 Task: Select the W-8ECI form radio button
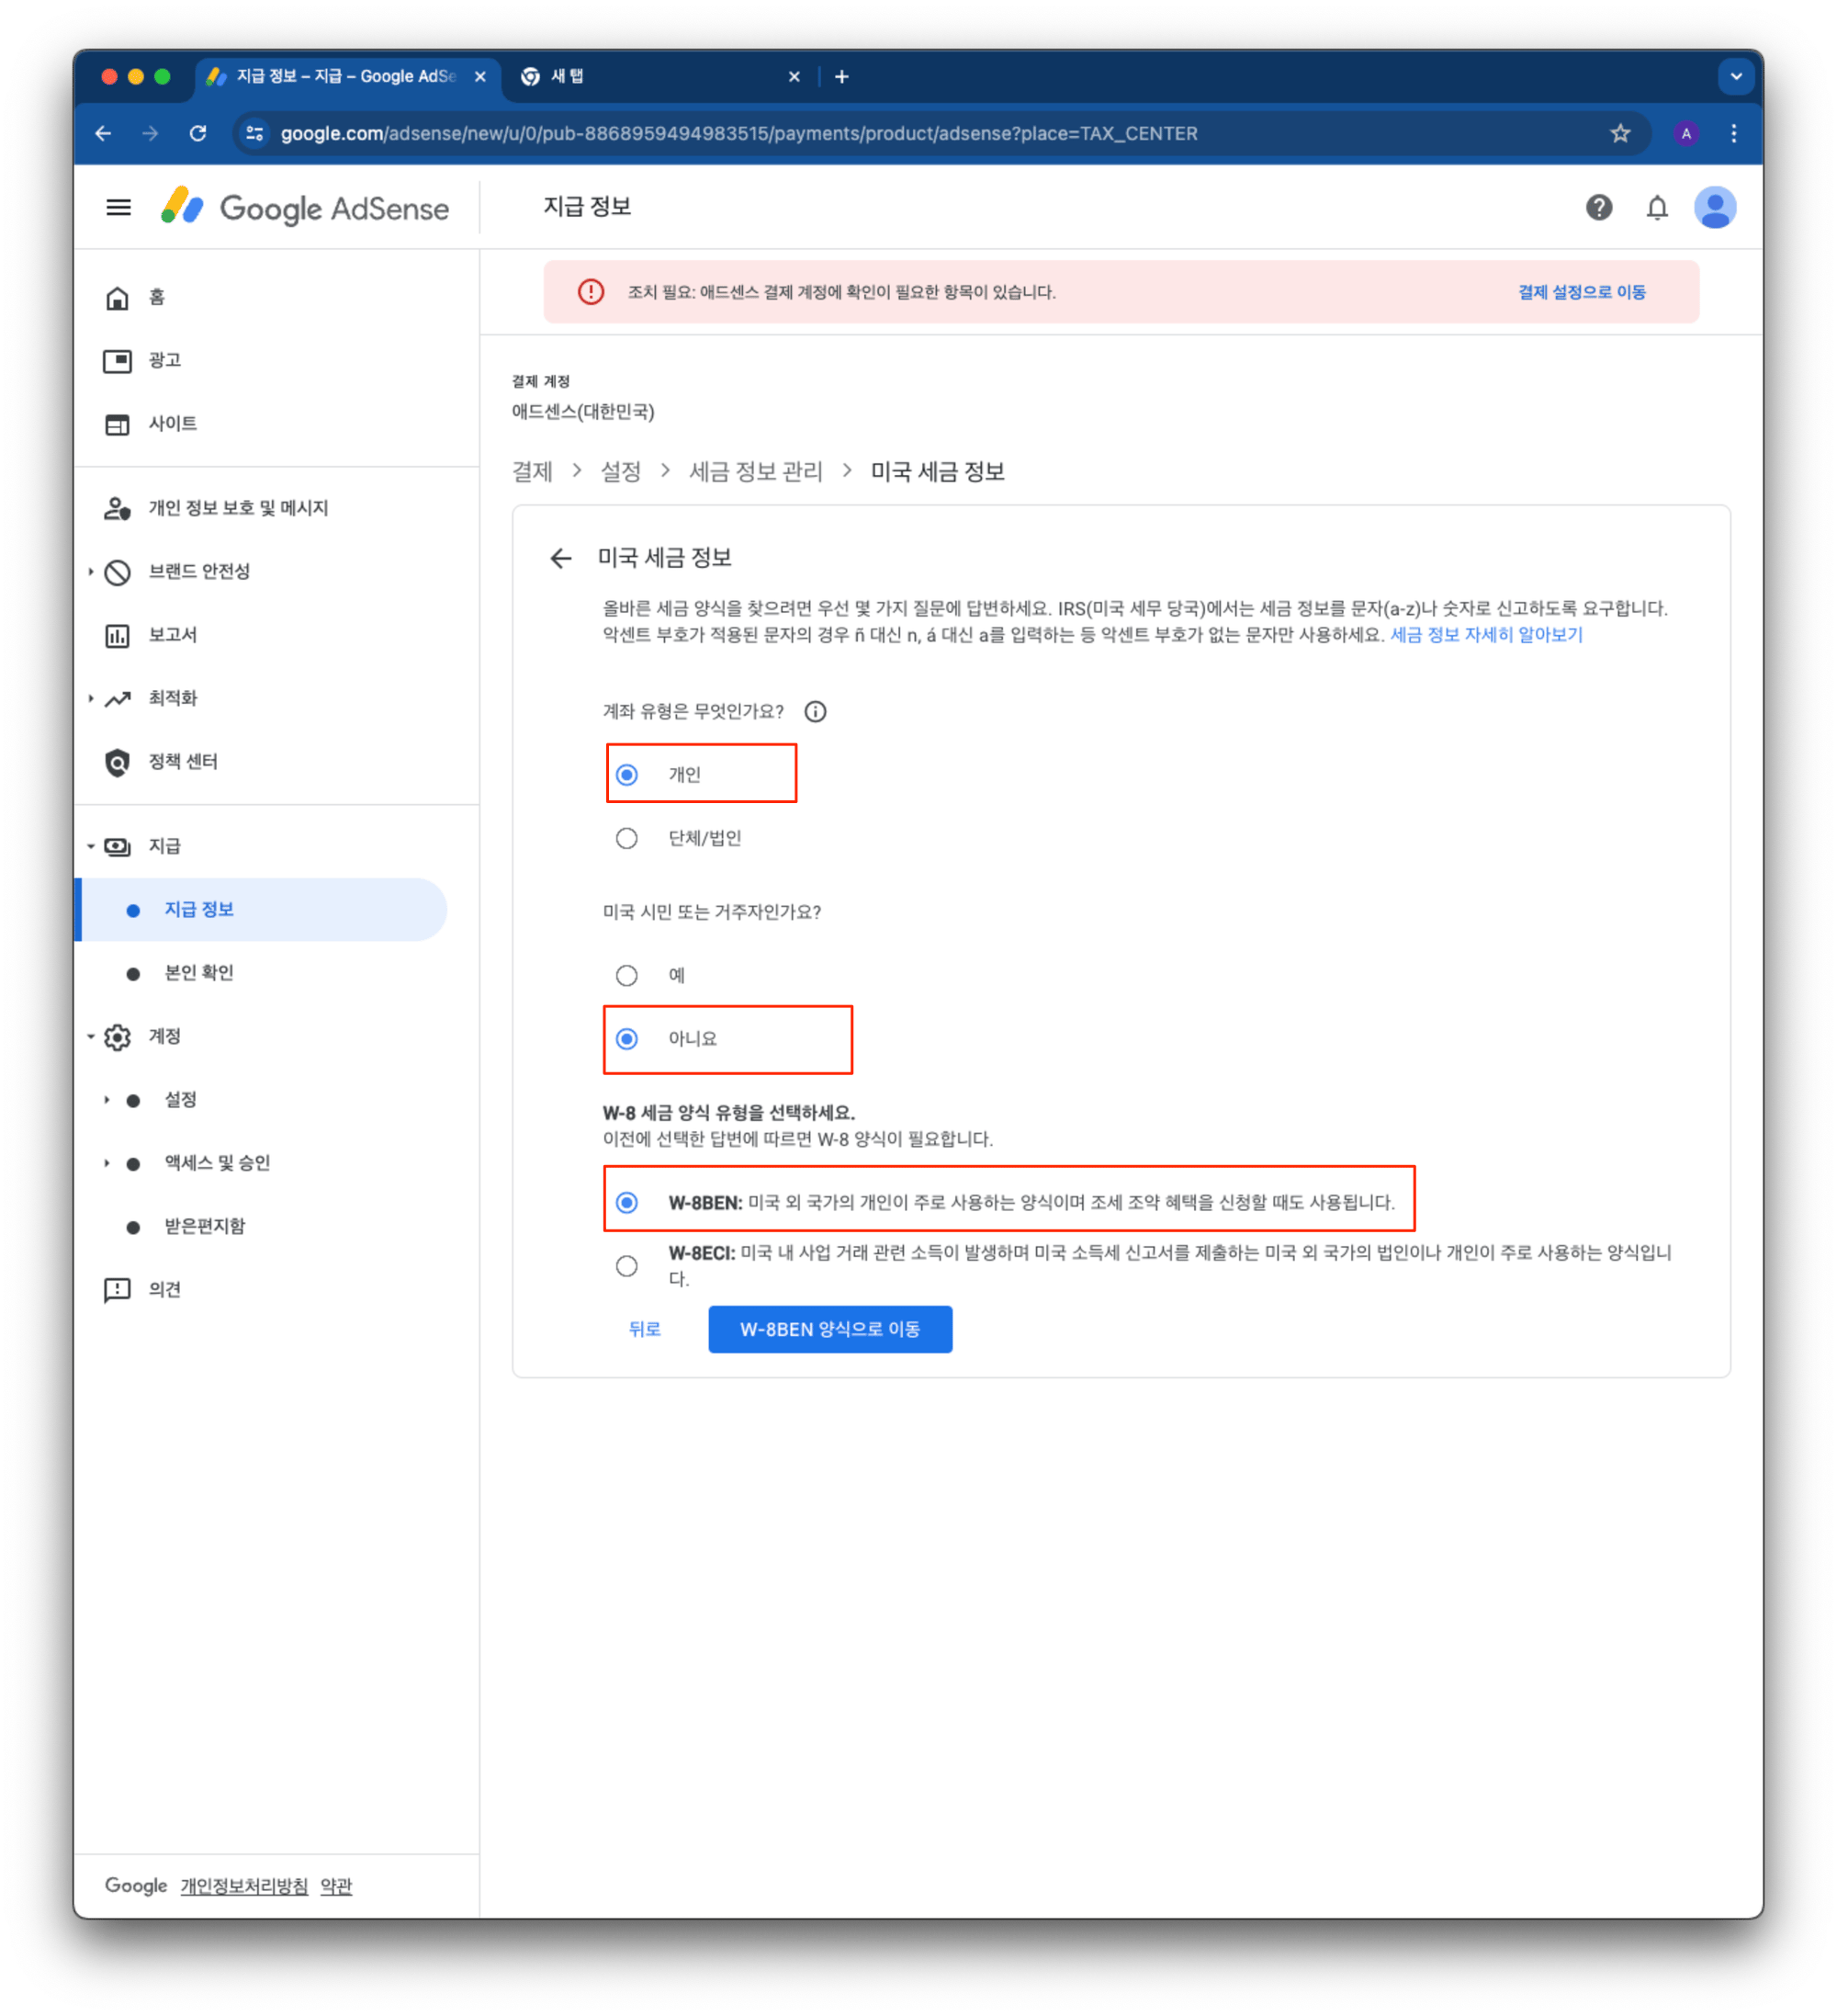(626, 1266)
